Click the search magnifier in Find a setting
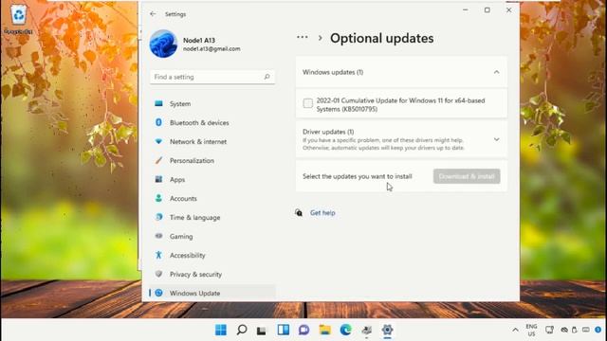 coord(267,77)
